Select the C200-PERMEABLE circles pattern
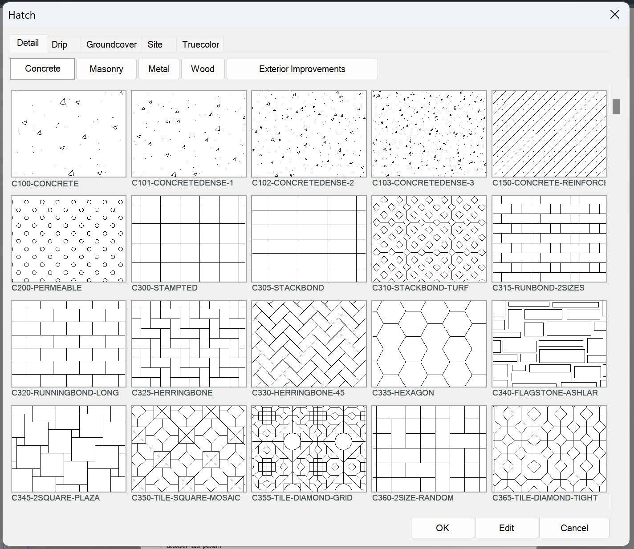The width and height of the screenshot is (634, 549). click(x=69, y=239)
